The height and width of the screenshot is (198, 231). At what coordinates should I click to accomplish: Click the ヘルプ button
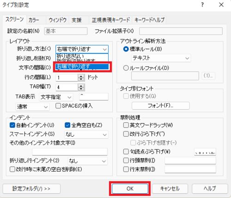(210, 189)
